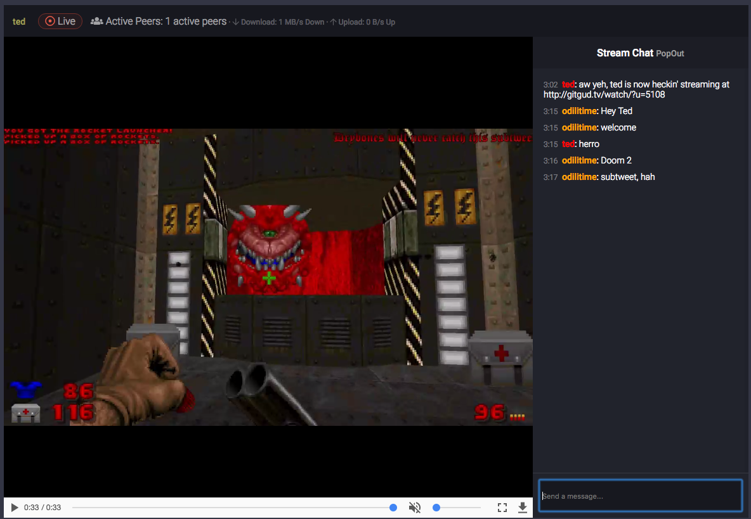Click the Doom gameplay video area

click(x=268, y=277)
